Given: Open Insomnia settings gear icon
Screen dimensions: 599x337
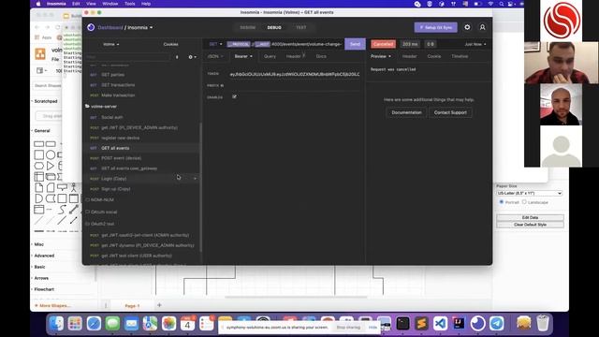Looking at the screenshot, I should [467, 27].
